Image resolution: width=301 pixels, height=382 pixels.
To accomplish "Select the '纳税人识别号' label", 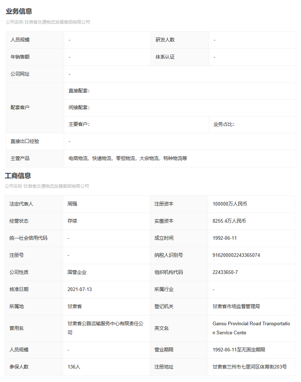I will click(x=169, y=255).
